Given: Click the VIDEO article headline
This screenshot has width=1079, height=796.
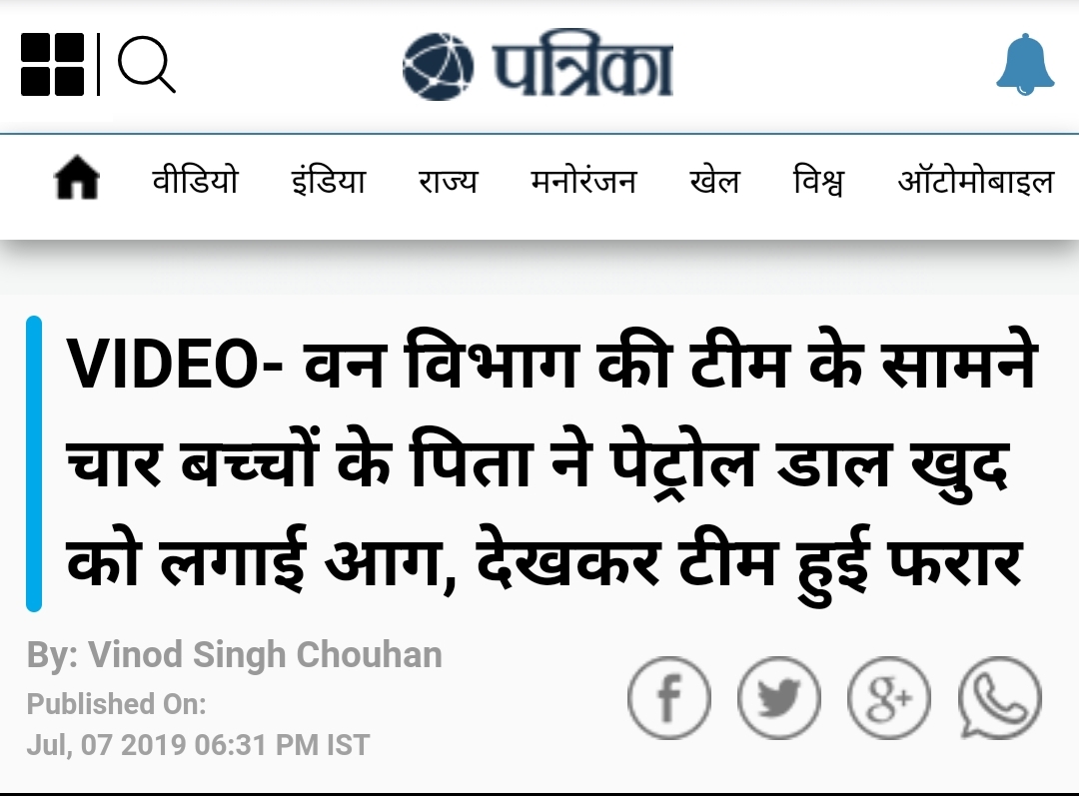Looking at the screenshot, I should point(550,464).
